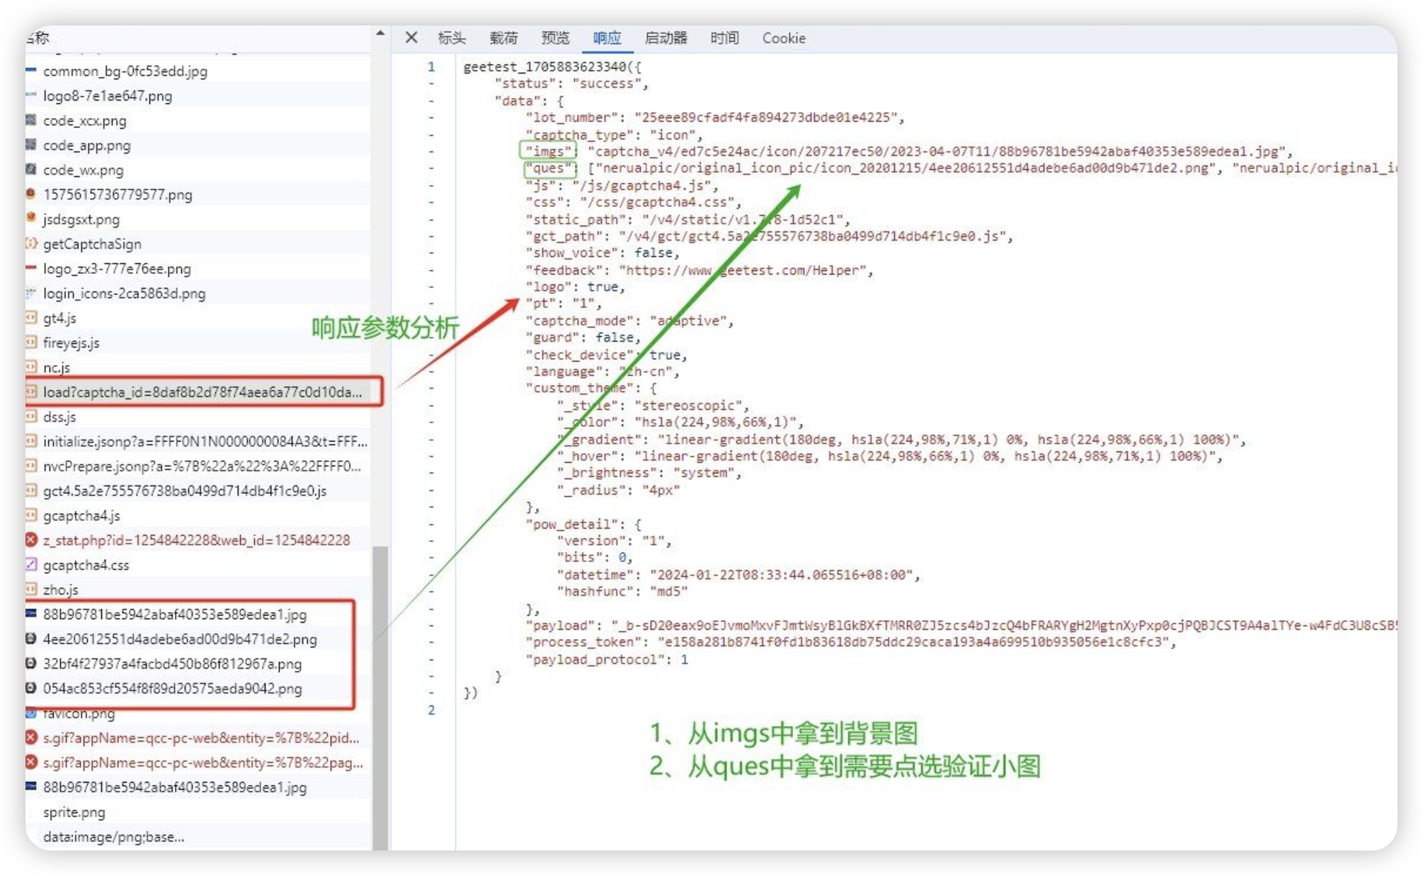
Task: Close the request details panel
Action: (411, 38)
